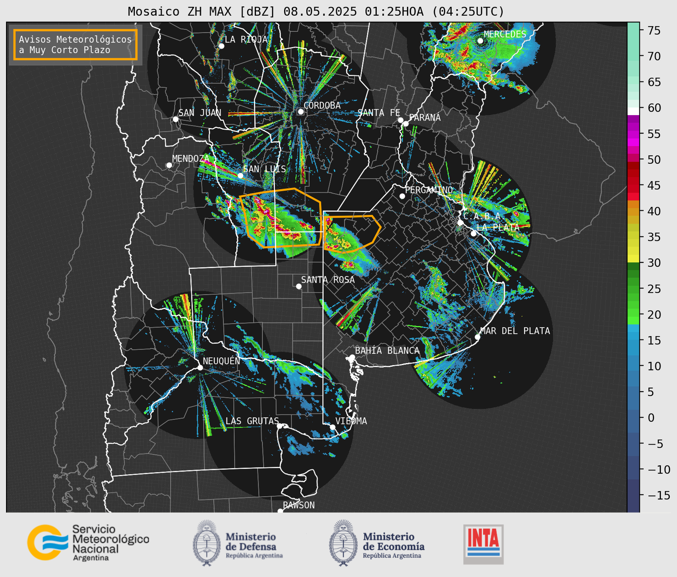Click the BAHÍA BLANCA label text
This screenshot has width=677, height=577.
pyautogui.click(x=387, y=351)
